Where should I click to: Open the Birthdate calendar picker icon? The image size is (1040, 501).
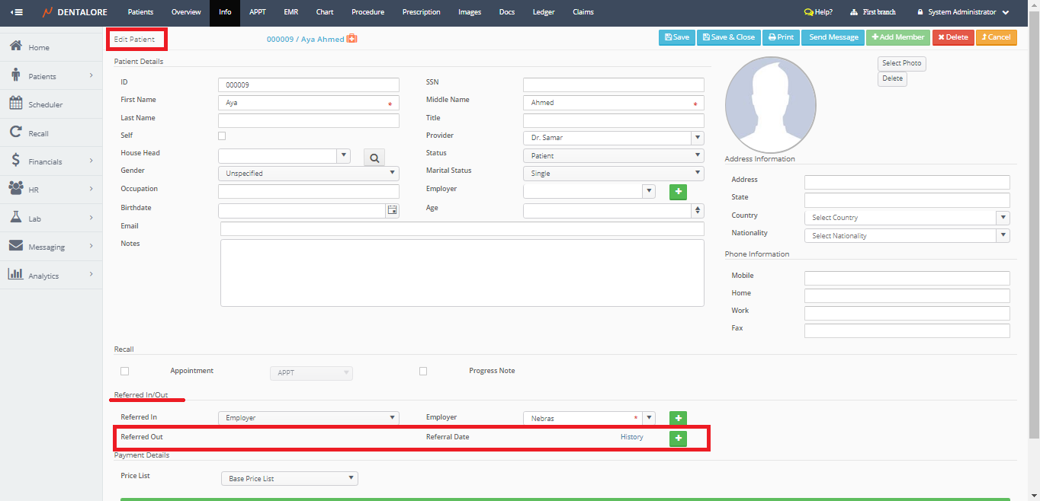(x=393, y=210)
